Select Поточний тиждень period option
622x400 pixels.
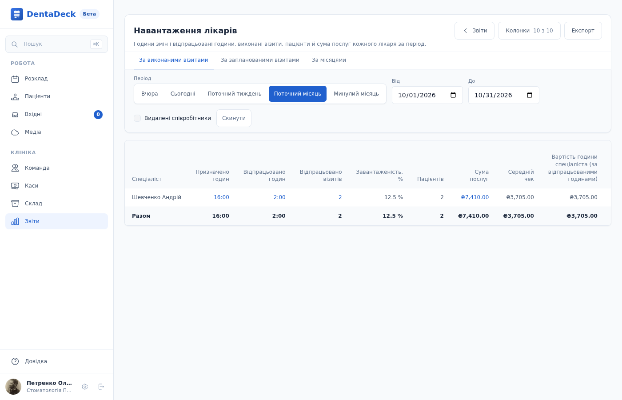pyautogui.click(x=235, y=94)
